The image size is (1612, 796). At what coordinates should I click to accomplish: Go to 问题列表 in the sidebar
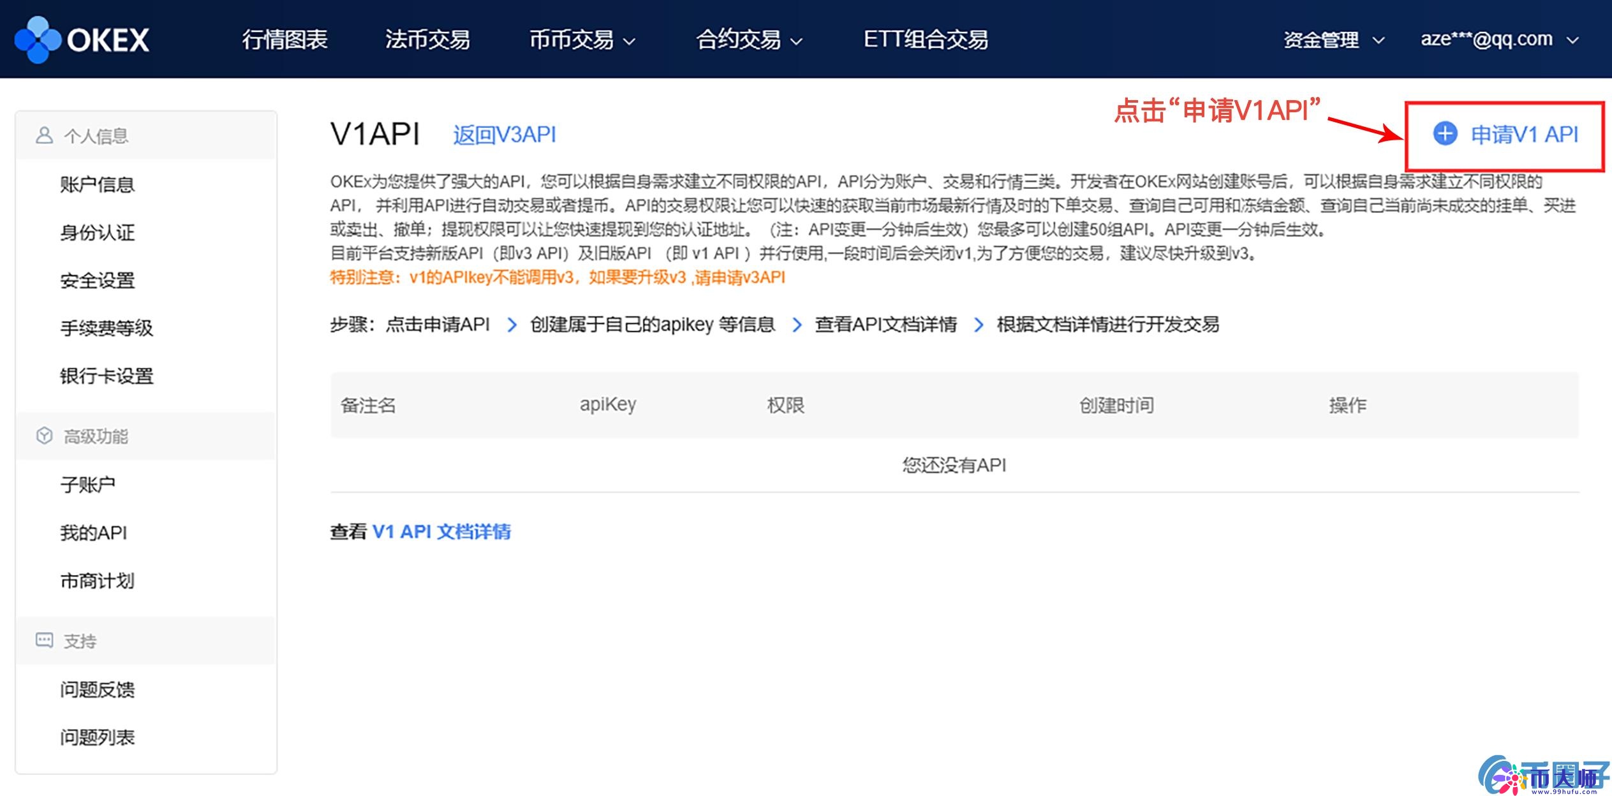point(97,737)
